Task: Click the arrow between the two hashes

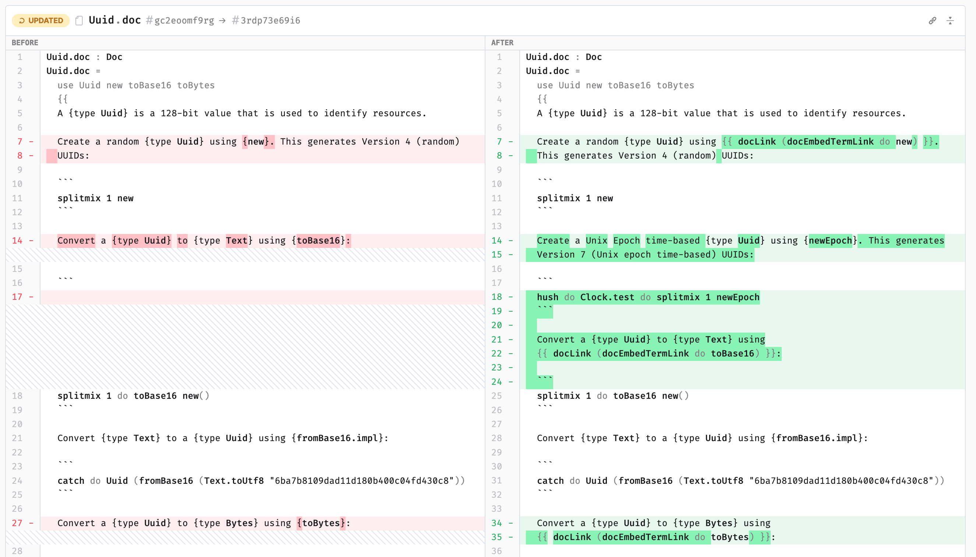Action: [x=223, y=21]
